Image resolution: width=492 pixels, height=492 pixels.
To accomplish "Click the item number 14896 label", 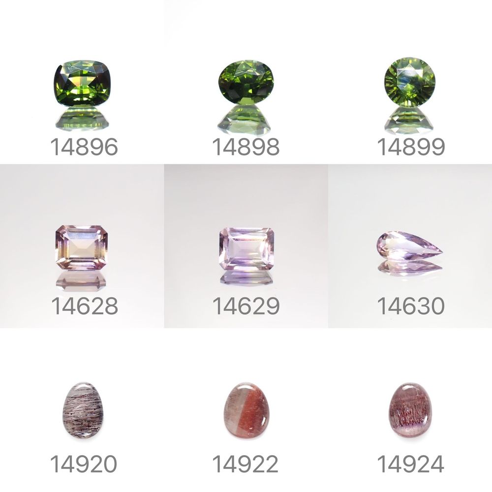I will 84,147.
